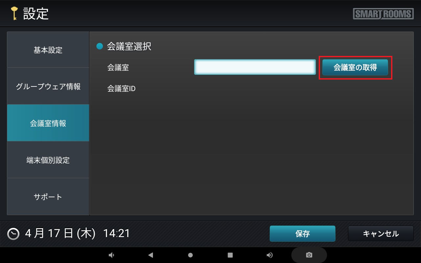Image resolution: width=421 pixels, height=263 pixels.
Task: Click the gold key settings icon
Action: pyautogui.click(x=14, y=13)
